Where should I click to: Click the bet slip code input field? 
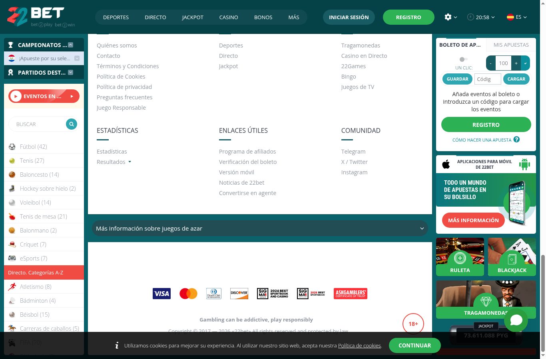coord(488,79)
